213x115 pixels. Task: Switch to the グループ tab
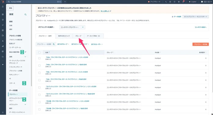[x=78, y=36]
